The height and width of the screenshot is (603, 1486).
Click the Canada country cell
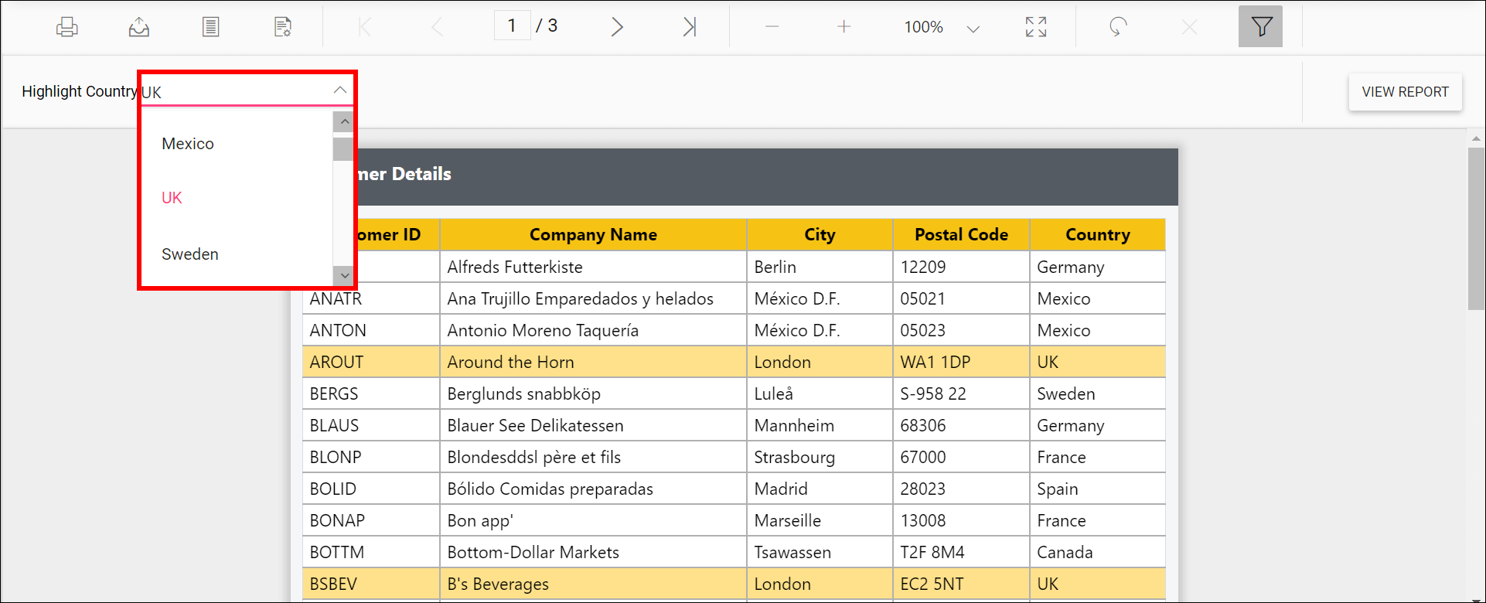tap(1098, 552)
